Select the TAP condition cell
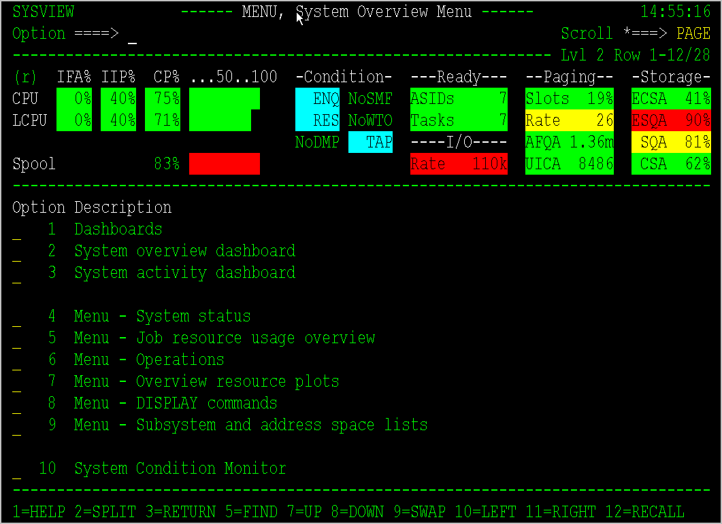This screenshot has width=722, height=524. click(x=370, y=142)
